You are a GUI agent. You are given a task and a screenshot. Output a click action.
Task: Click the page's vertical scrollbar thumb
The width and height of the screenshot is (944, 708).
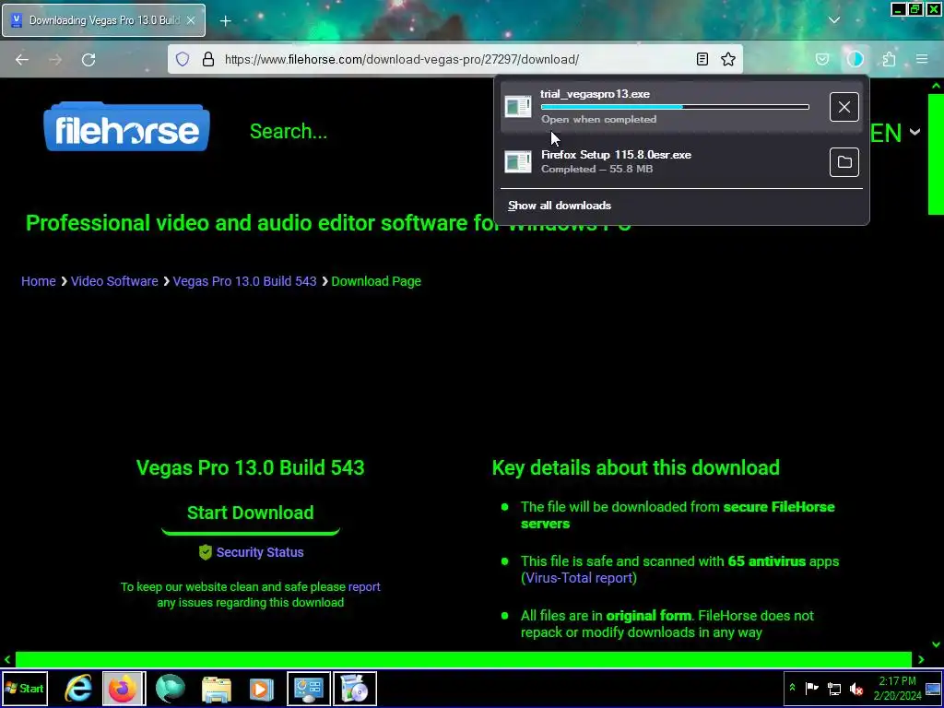point(936,154)
